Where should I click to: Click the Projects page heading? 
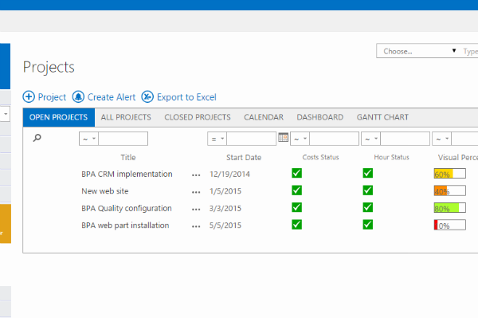(x=49, y=68)
